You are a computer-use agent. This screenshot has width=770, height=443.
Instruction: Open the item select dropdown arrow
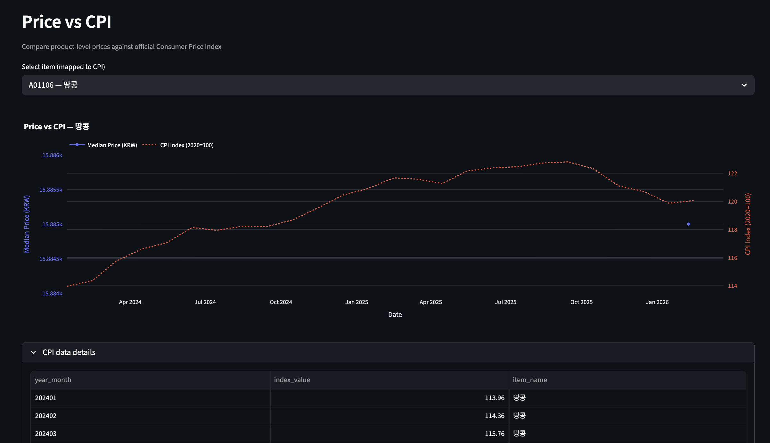pos(744,85)
